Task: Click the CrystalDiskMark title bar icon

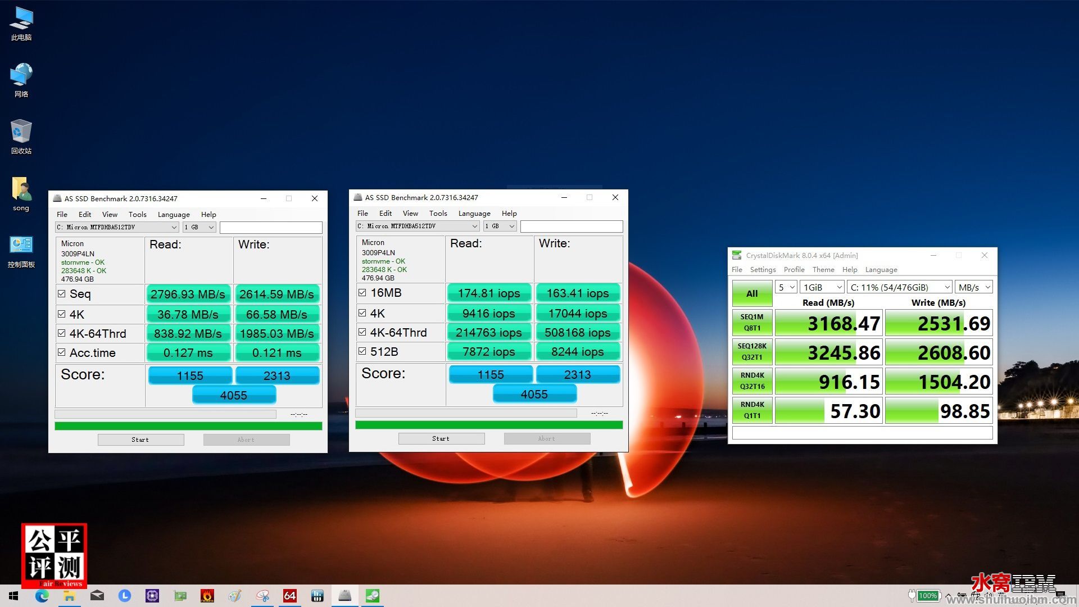Action: coord(737,255)
